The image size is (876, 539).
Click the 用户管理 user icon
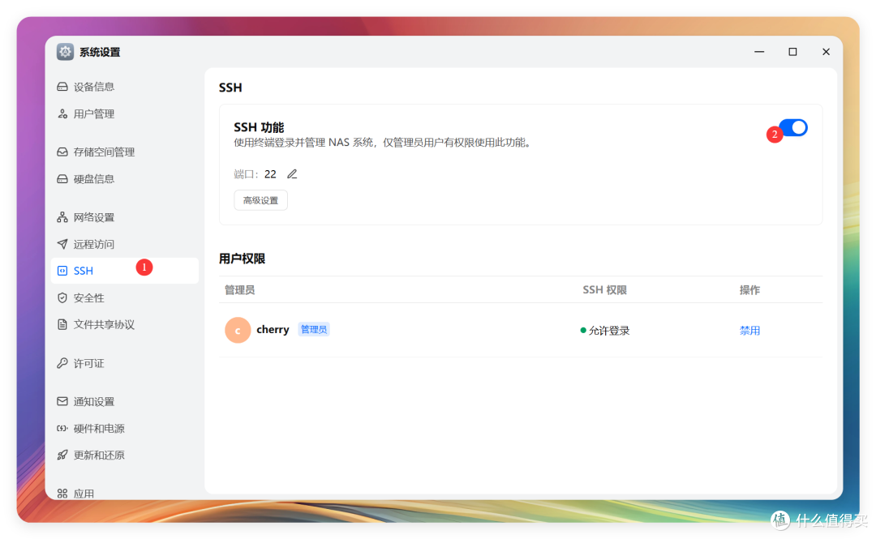[62, 114]
